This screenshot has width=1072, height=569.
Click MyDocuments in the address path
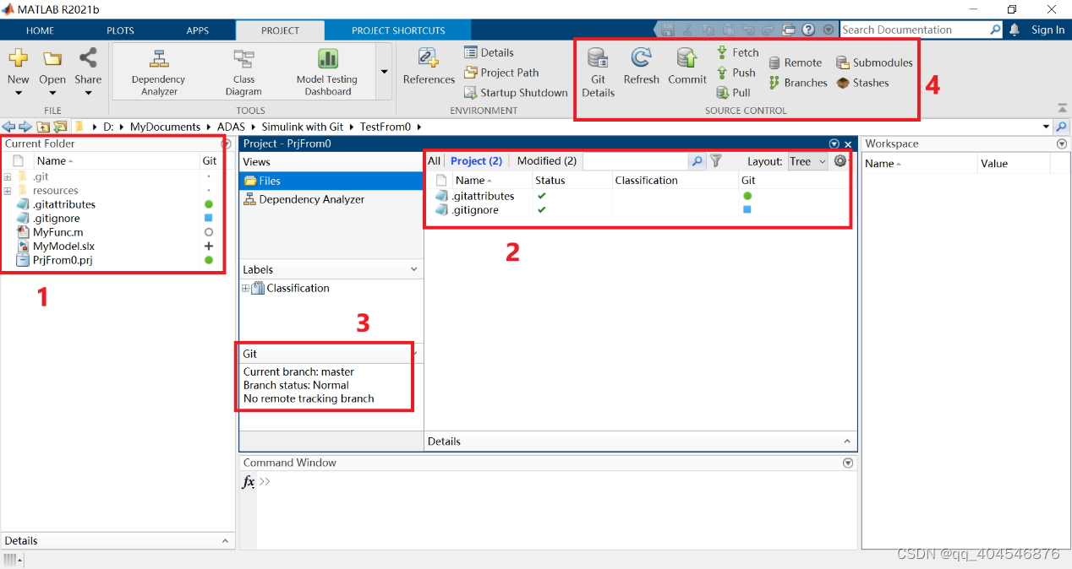[x=165, y=127]
